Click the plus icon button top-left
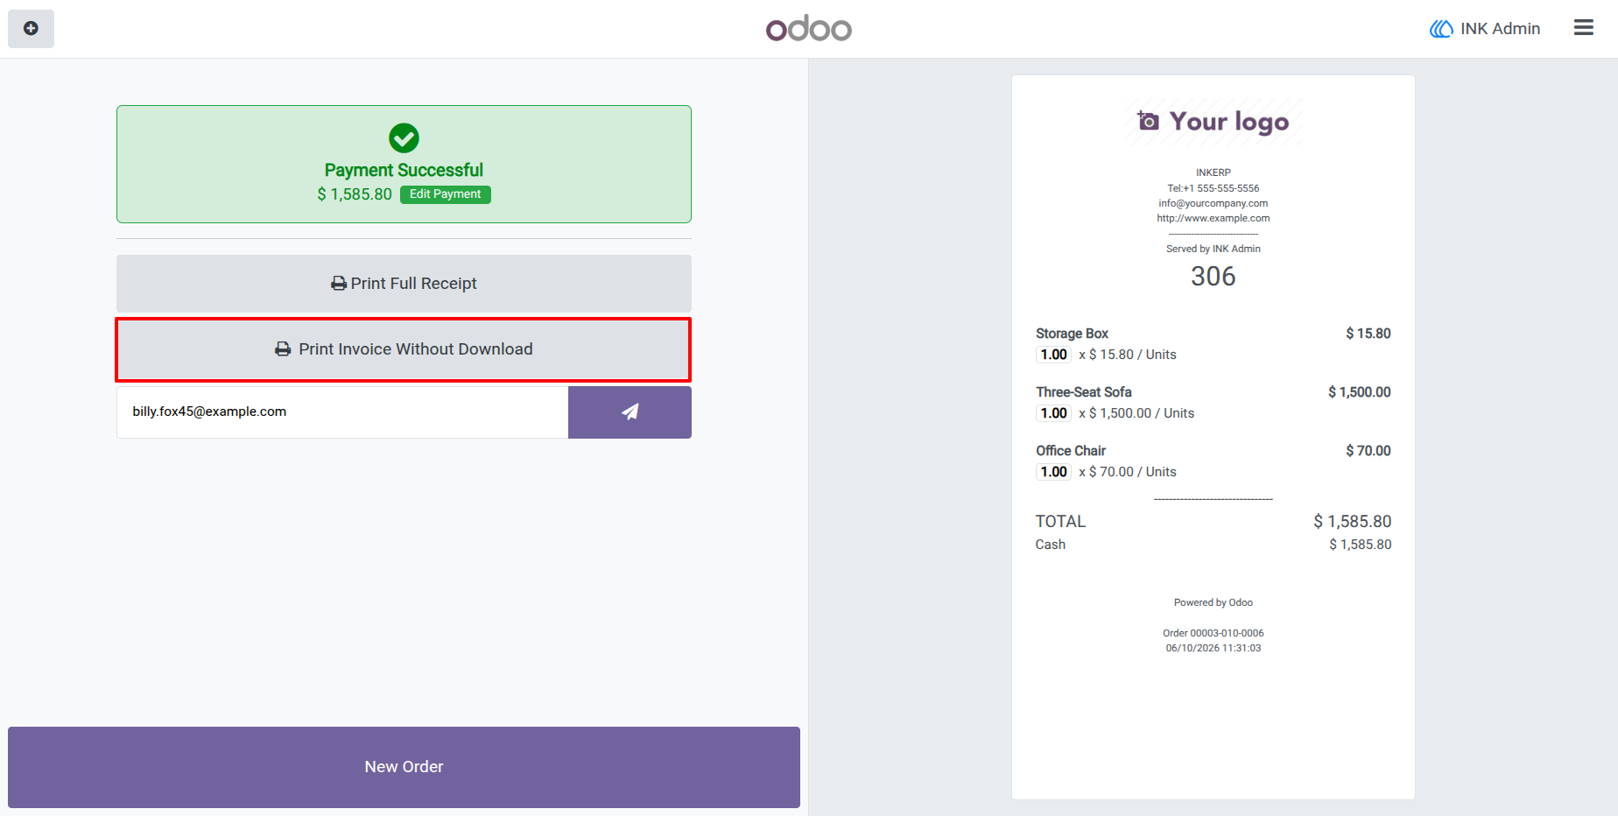Viewport: 1618px width, 816px height. (31, 29)
